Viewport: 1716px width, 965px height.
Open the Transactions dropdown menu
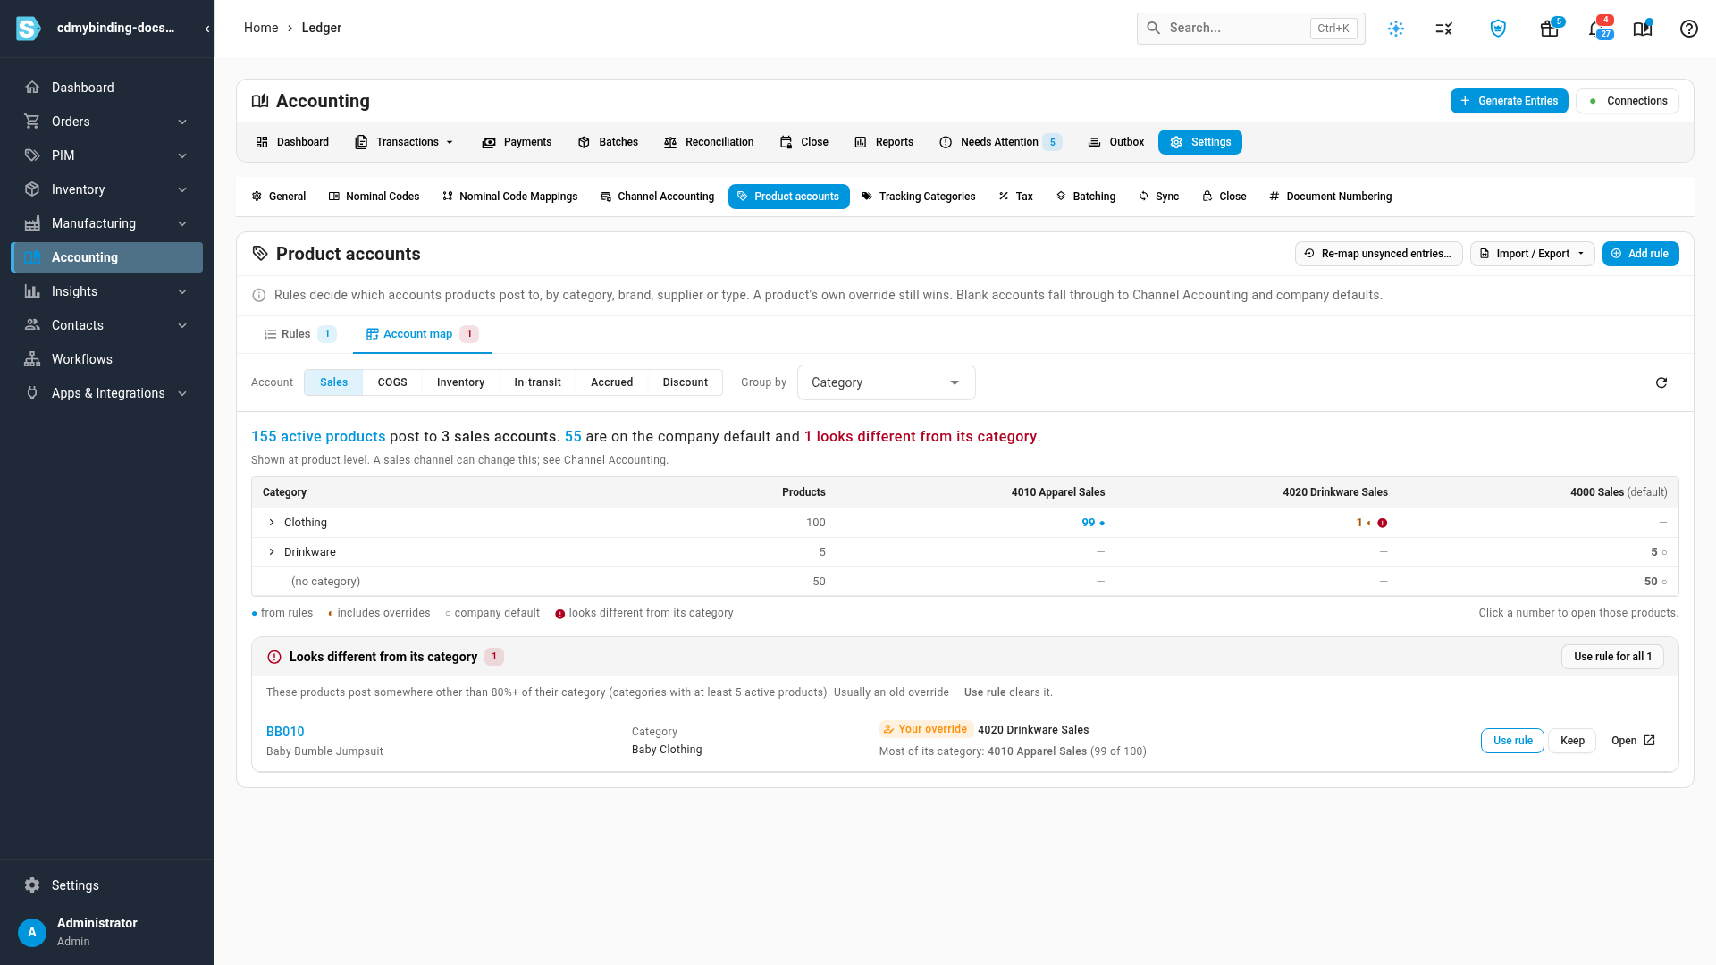(x=405, y=142)
